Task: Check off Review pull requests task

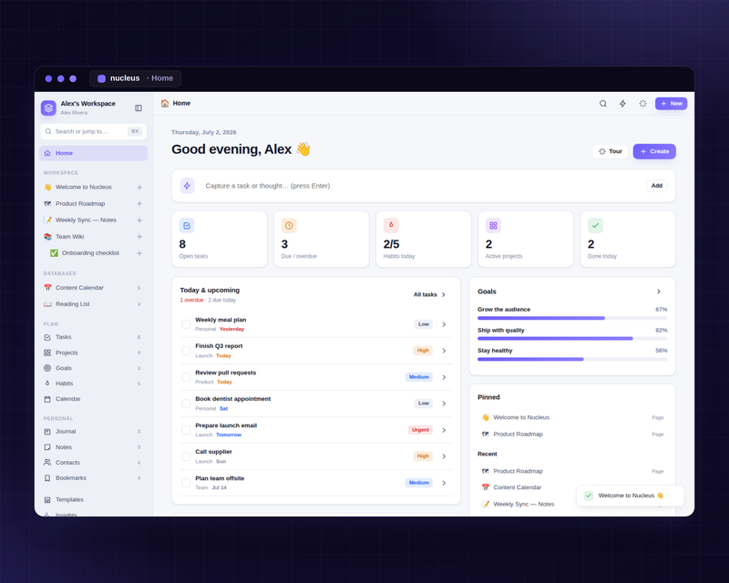Action: [x=186, y=377]
